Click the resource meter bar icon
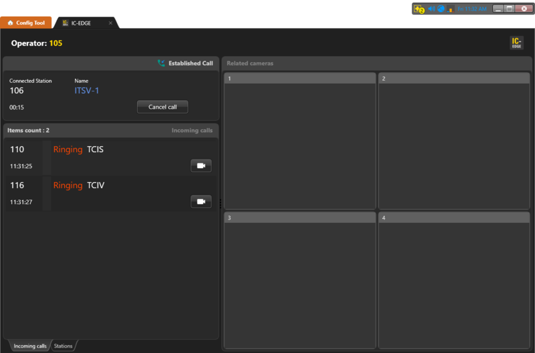Image resolution: width=535 pixels, height=353 pixels. pyautogui.click(x=450, y=9)
